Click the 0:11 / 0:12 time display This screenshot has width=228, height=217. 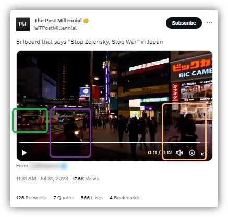tap(160, 153)
